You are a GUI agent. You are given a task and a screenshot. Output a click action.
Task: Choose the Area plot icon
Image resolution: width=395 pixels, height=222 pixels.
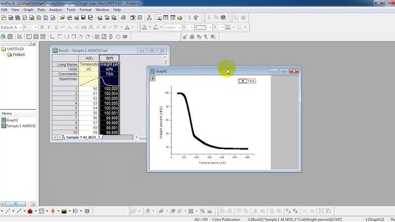click(x=64, y=211)
